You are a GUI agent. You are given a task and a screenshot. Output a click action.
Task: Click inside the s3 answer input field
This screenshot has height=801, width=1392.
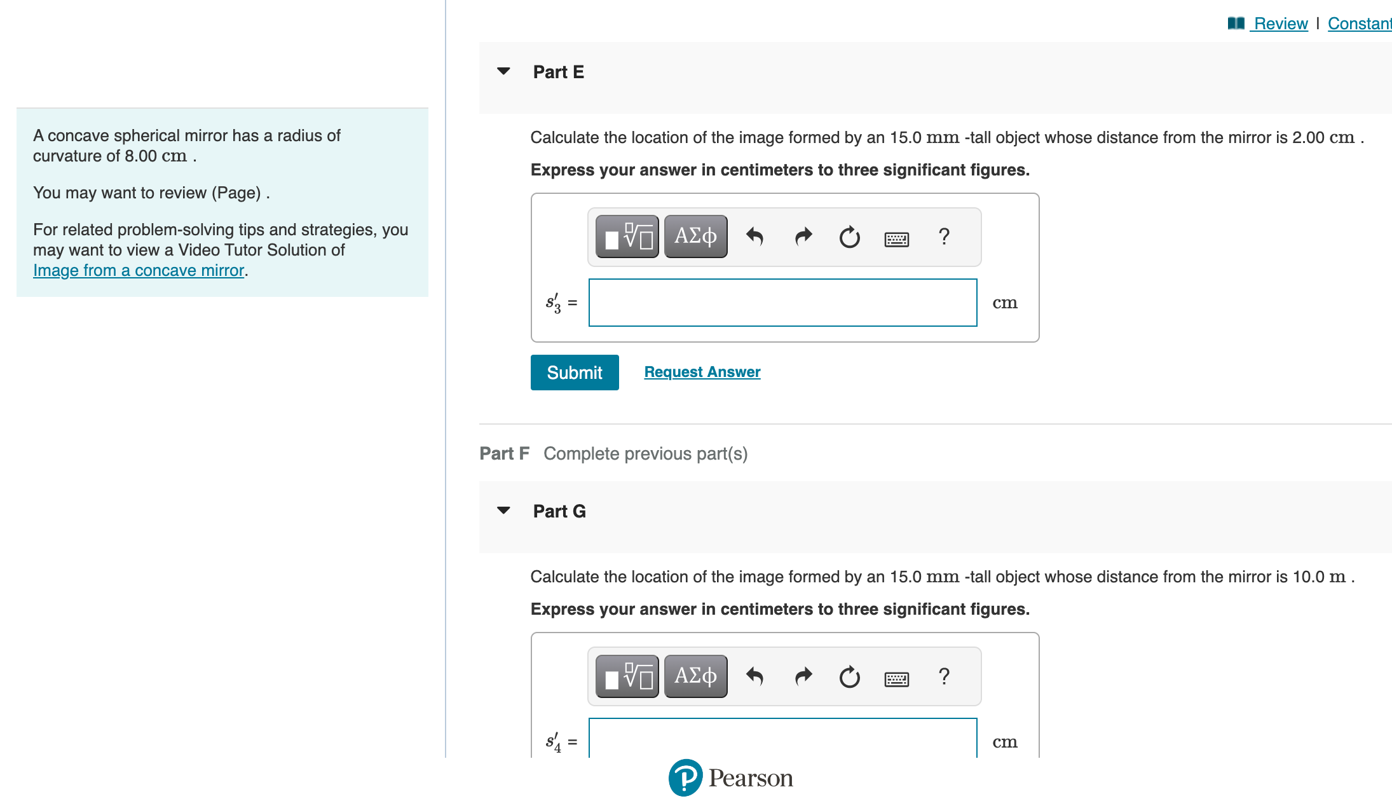[x=782, y=303]
